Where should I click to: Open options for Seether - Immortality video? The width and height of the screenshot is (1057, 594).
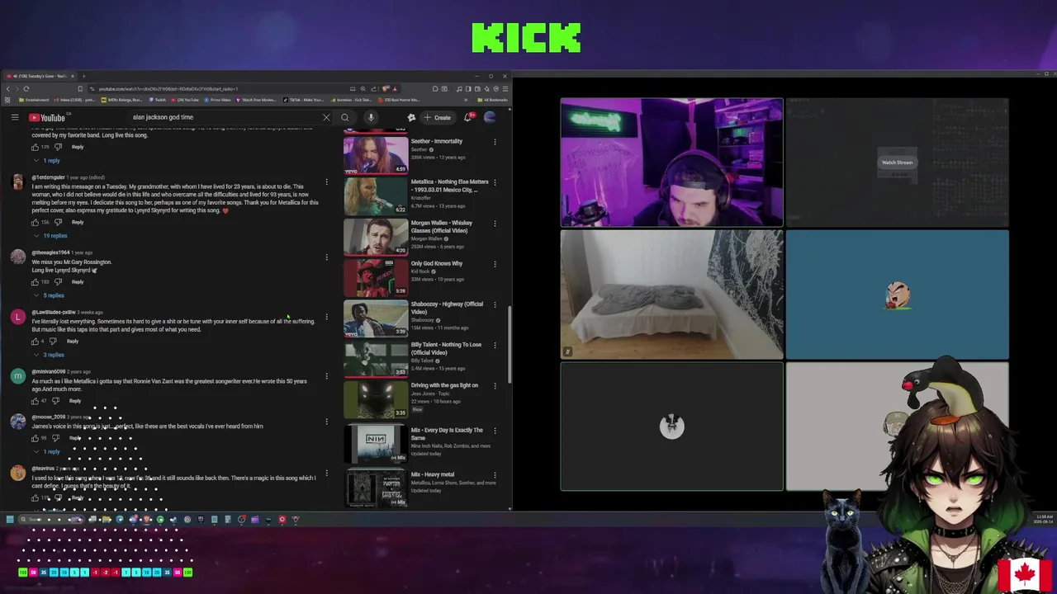click(x=495, y=142)
